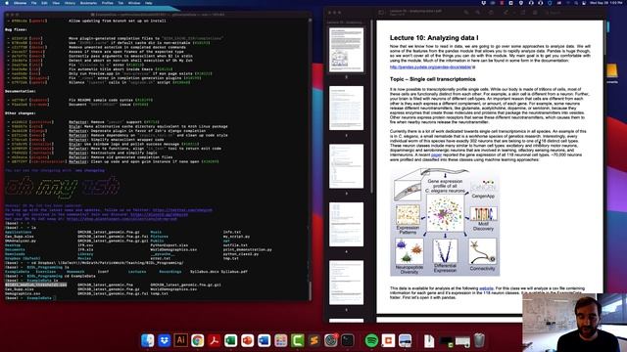Open Google Chrome from the dock
The width and height of the screenshot is (627, 352).
198,340
